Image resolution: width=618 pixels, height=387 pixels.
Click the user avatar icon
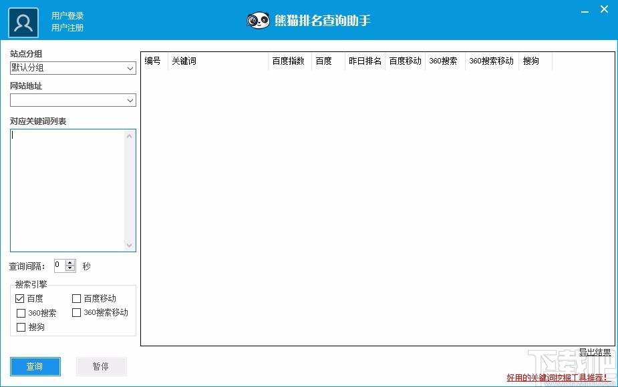click(x=23, y=21)
